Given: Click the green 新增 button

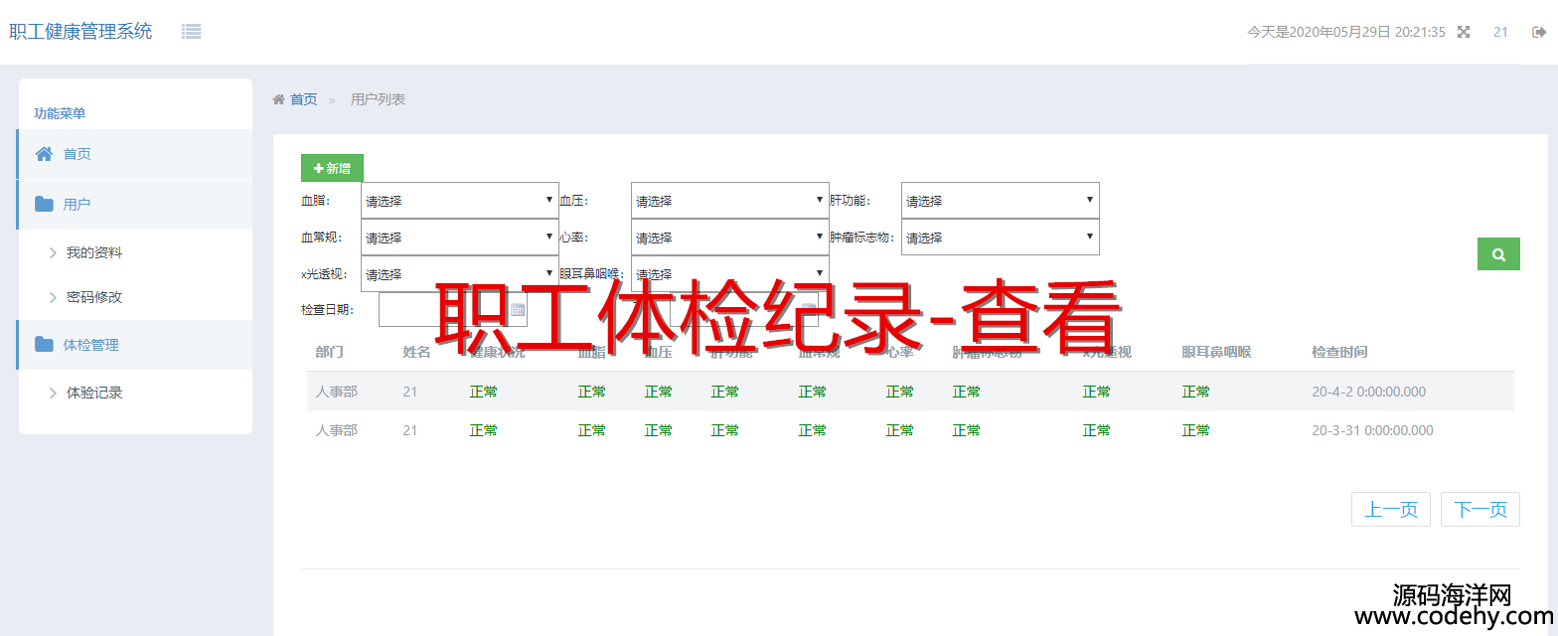Looking at the screenshot, I should (332, 169).
